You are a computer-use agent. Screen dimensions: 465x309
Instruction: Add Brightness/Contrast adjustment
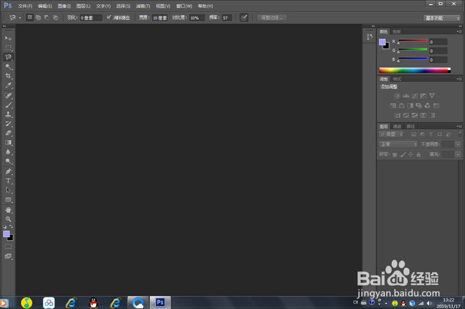pyautogui.click(x=397, y=96)
